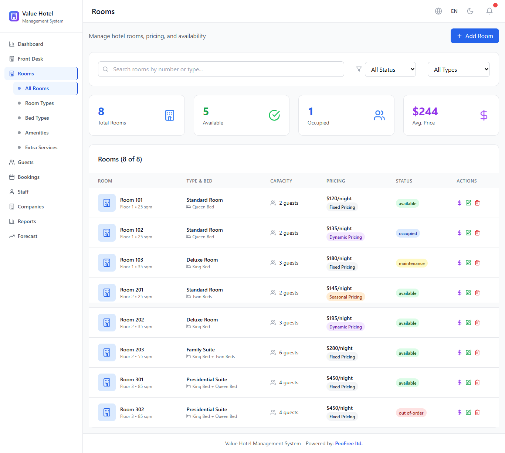The image size is (505, 453).
Task: Open the All Status dropdown
Action: (x=390, y=69)
